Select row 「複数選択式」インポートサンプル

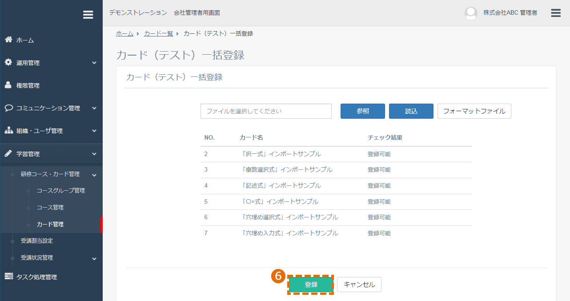point(336,170)
